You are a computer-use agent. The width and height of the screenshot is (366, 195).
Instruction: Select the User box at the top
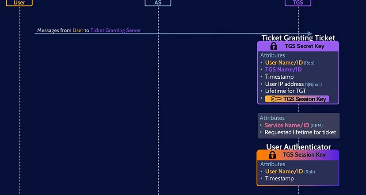pos(19,3)
